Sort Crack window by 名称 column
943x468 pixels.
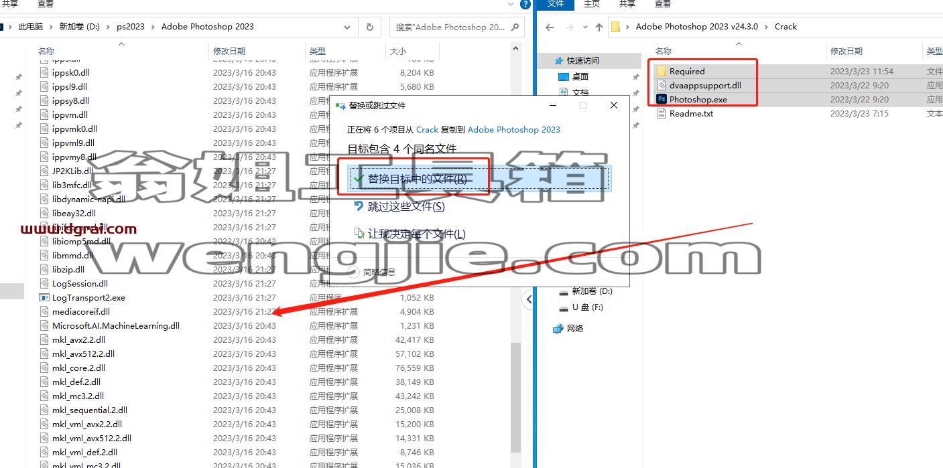click(x=664, y=51)
